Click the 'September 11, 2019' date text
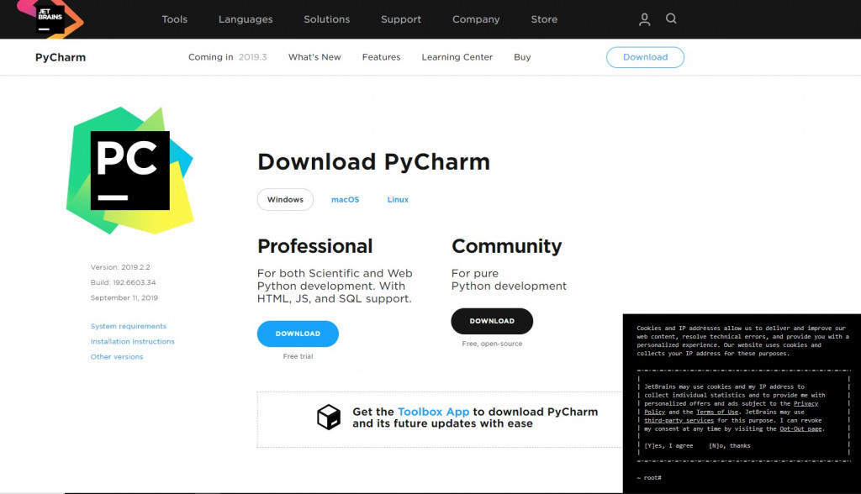 [x=124, y=298]
